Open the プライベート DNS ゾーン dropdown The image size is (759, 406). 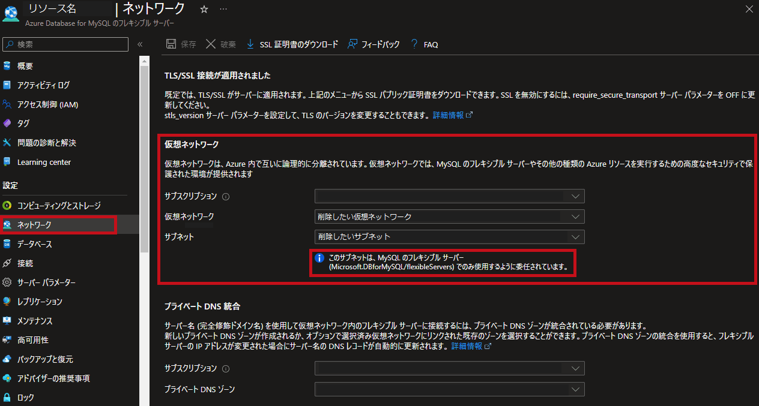click(449, 389)
